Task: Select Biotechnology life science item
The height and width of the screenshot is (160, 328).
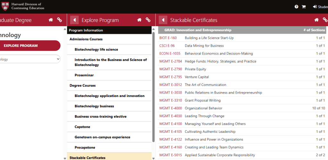Action: [x=96, y=50]
